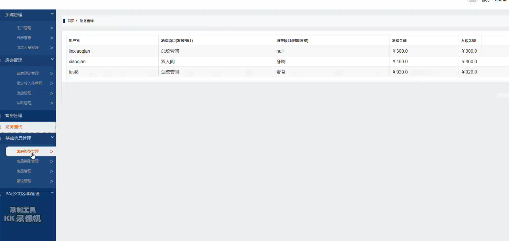
Task: Go to 客房预定管理
Action: pyautogui.click(x=28, y=73)
